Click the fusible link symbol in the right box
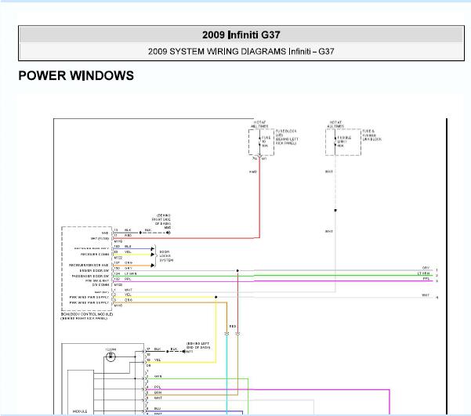471x416 pixels. (x=335, y=142)
